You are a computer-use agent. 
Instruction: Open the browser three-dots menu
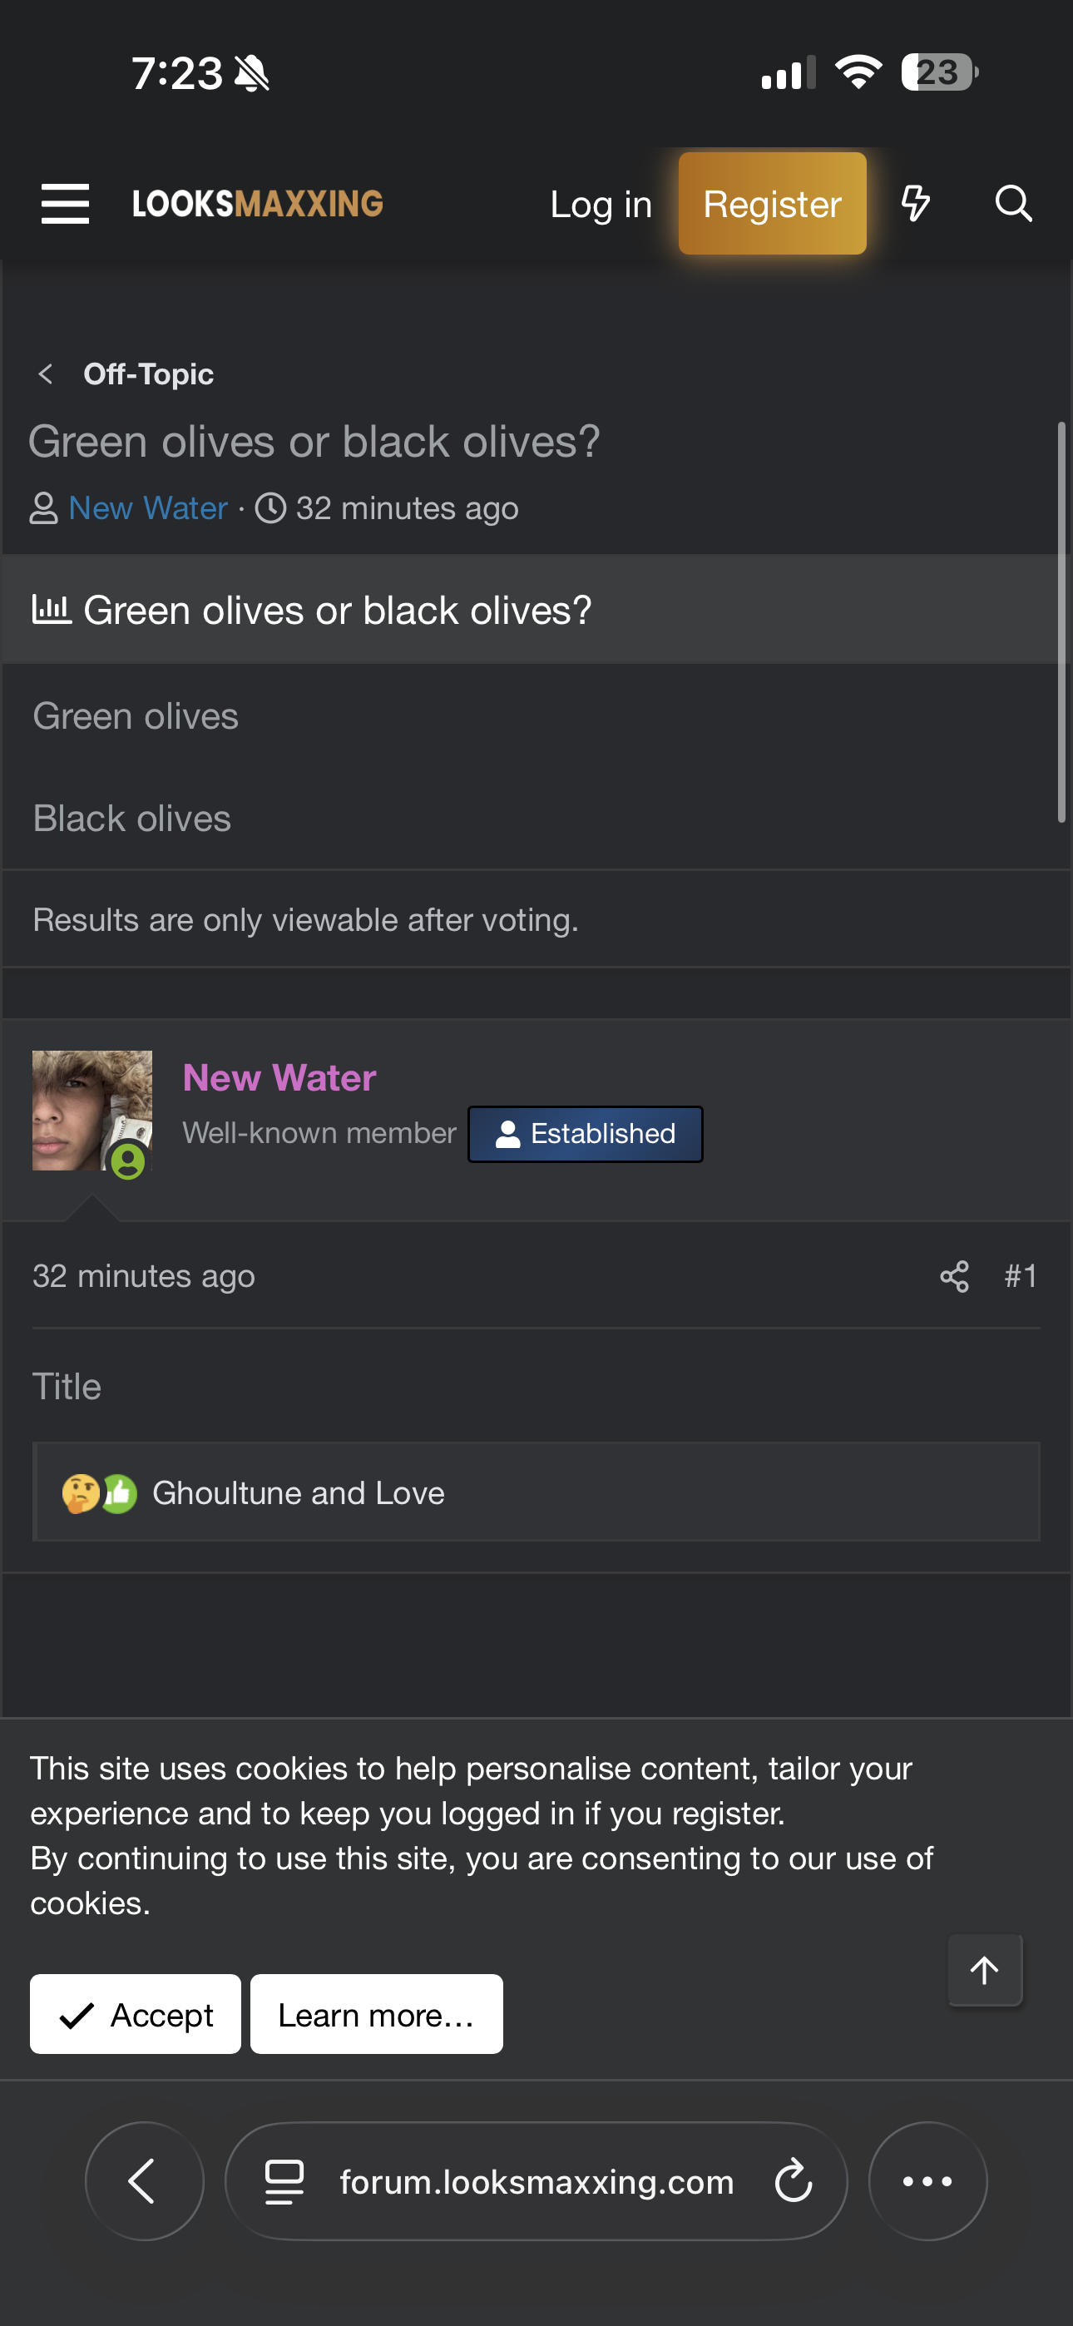pos(927,2181)
